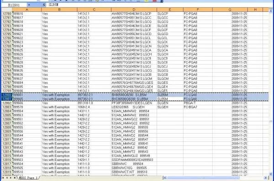Click the Select All corner box
Image resolution: width=274 pixels, height=181 pixels.
click(7, 10)
